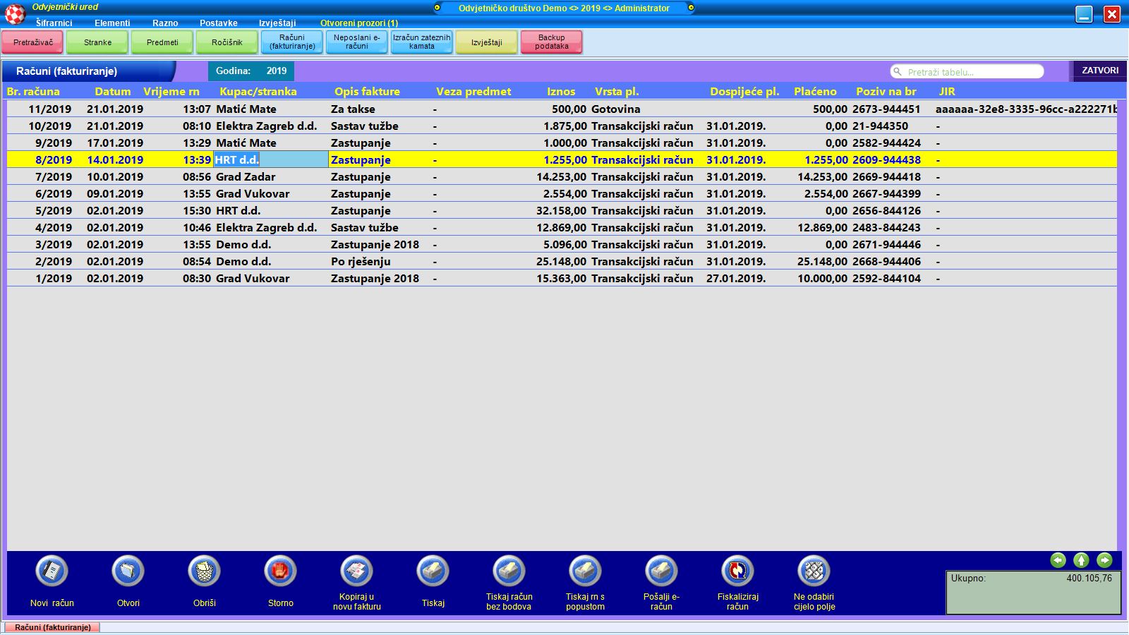Screen dimensions: 1129x635
Task: Open the Šifrarnici menu
Action: pos(54,23)
